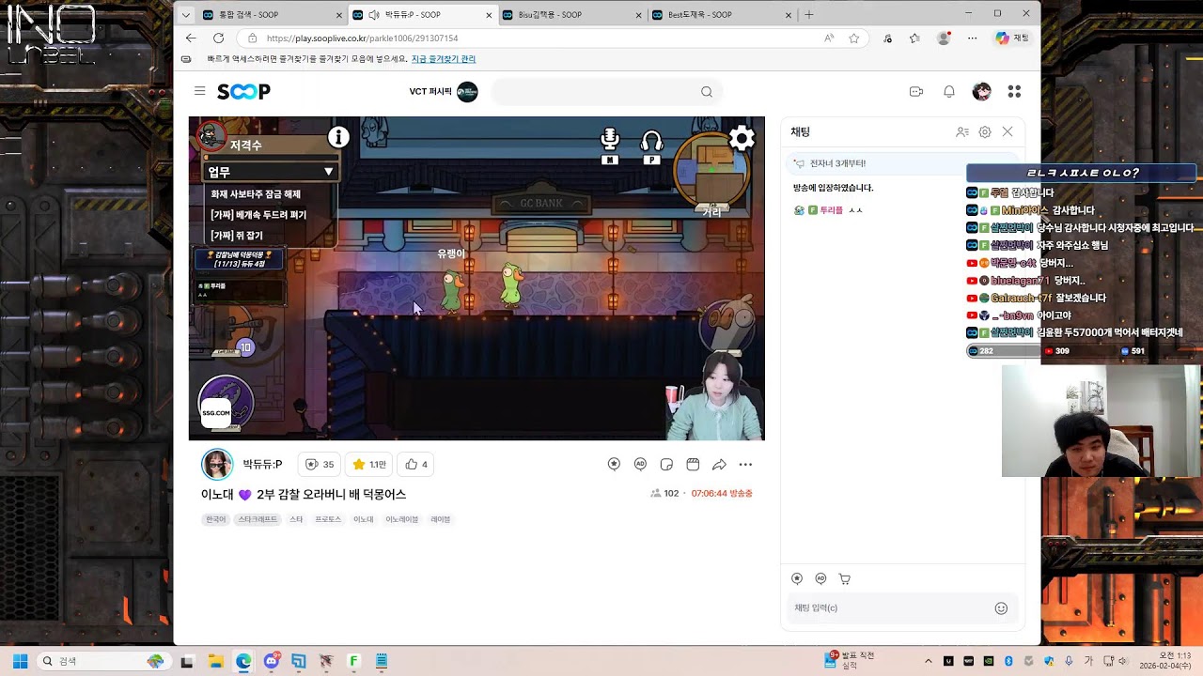Click the 레이블 tag

[x=441, y=519]
